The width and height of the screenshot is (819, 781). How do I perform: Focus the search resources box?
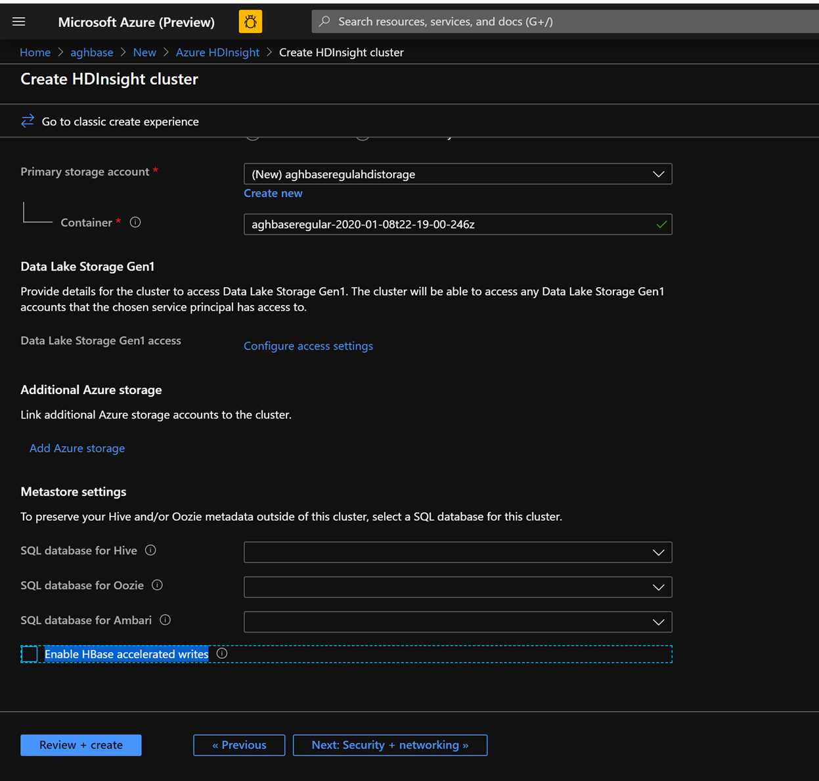click(x=565, y=22)
